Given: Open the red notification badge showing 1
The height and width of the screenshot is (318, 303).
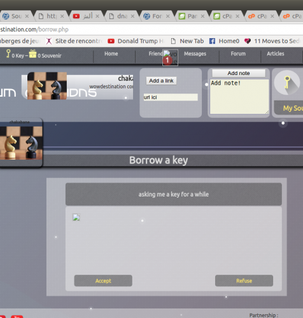Looking at the screenshot, I should pos(167,60).
